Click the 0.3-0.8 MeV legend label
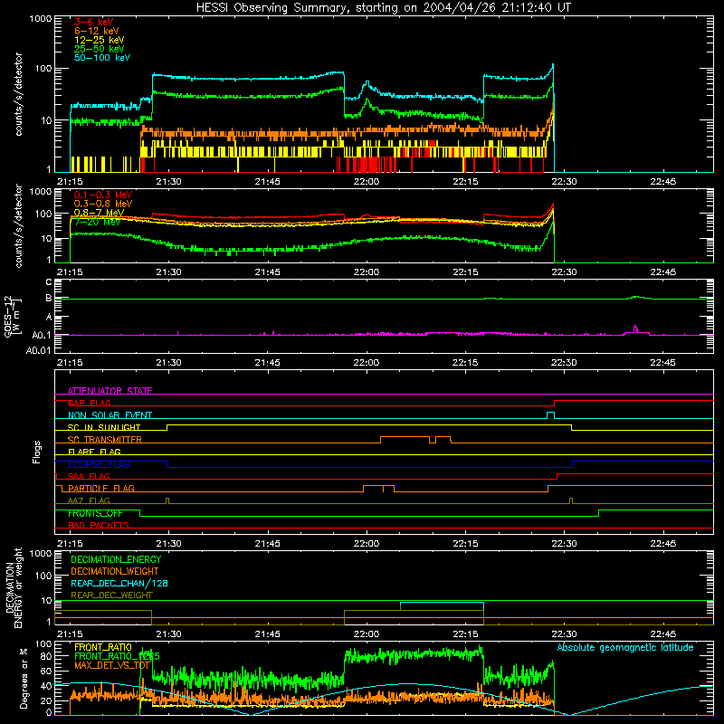The width and height of the screenshot is (724, 724). (103, 204)
